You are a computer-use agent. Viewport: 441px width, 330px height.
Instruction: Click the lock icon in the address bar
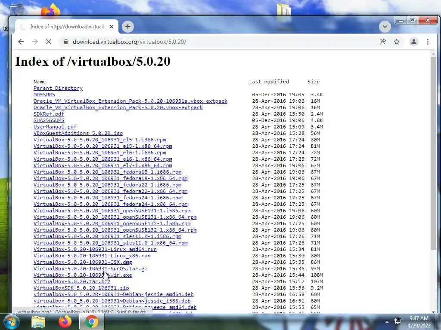tap(66, 42)
